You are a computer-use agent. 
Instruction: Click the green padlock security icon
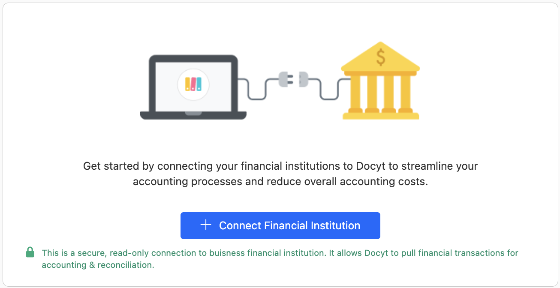(x=30, y=252)
